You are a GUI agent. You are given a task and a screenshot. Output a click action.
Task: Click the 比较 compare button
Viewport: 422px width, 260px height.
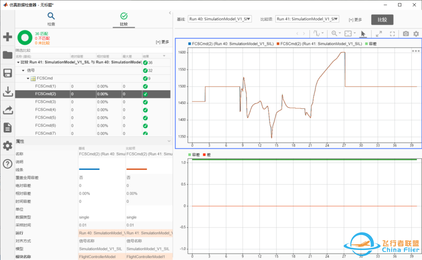coord(382,20)
